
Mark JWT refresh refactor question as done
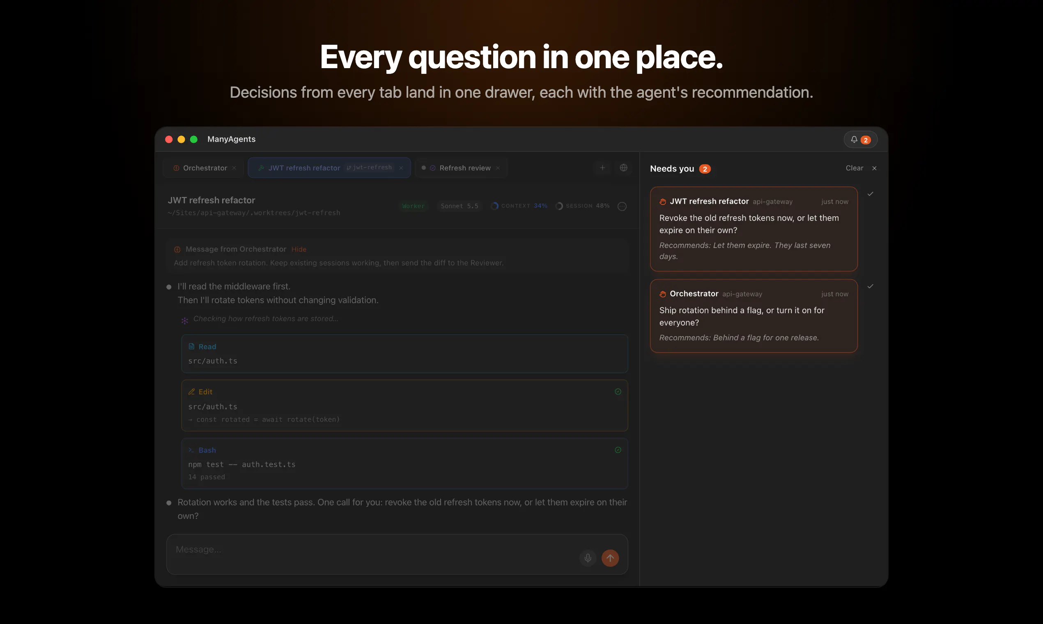coord(871,194)
